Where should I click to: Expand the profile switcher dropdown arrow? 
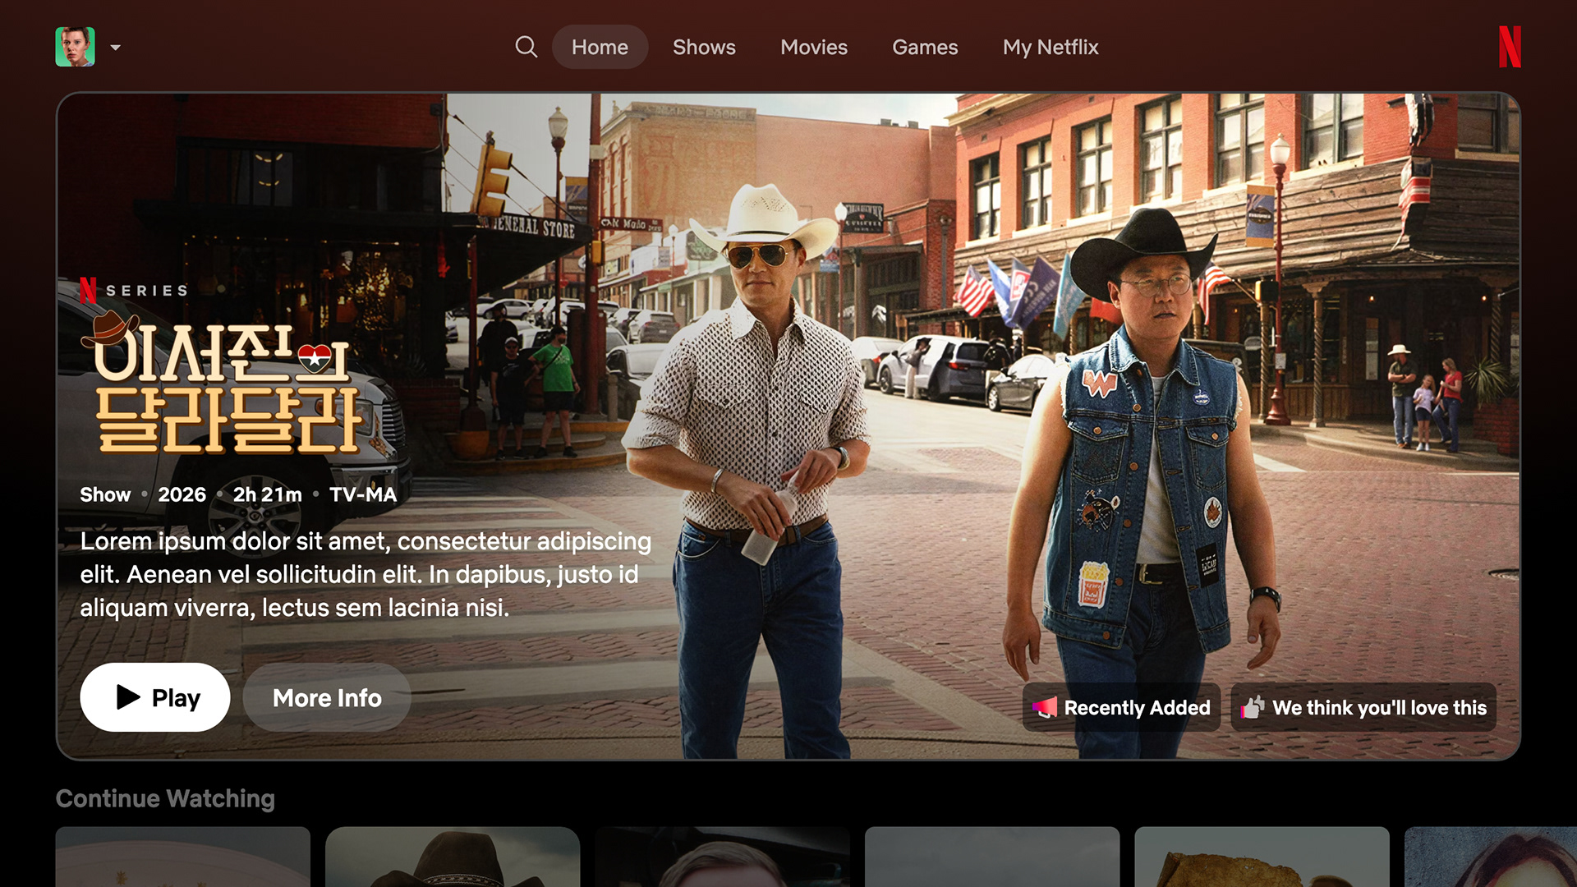tap(116, 48)
